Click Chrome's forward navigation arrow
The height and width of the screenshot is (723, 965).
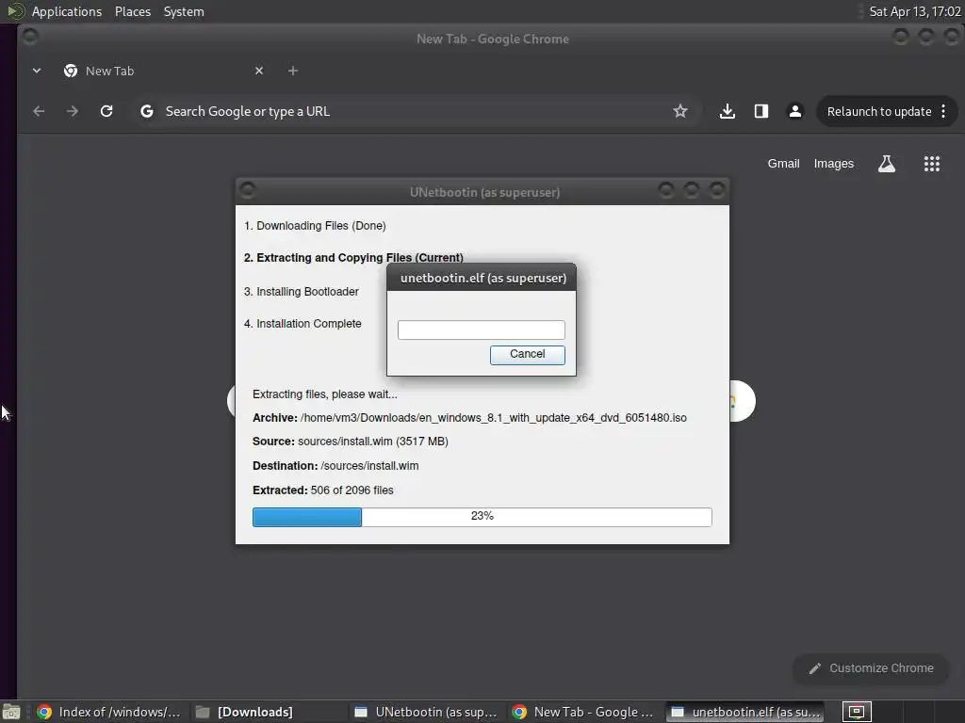73,111
